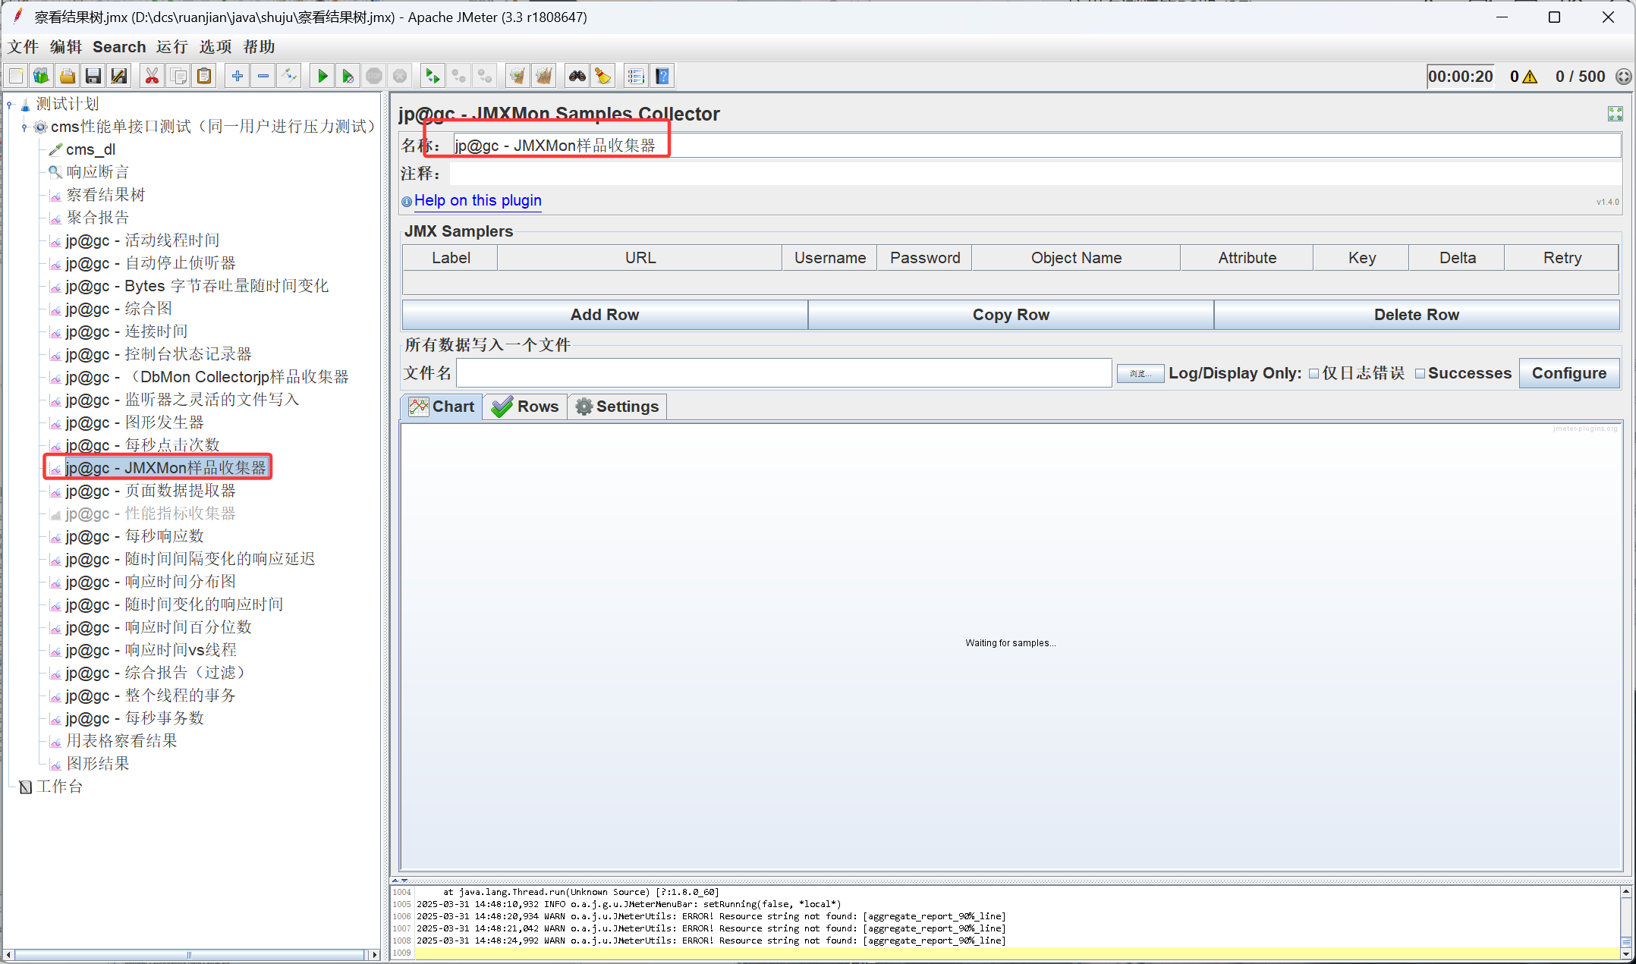Tick the Successes checkbox
The image size is (1636, 964).
click(1420, 374)
